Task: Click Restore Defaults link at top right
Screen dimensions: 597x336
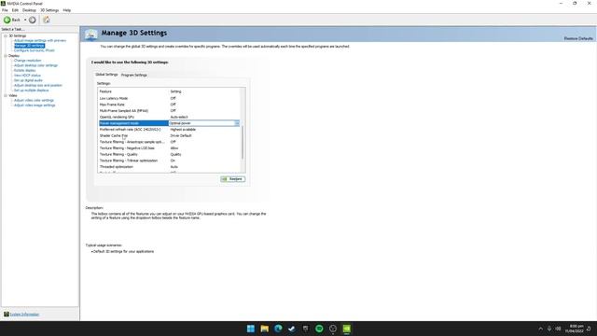Action: pos(578,38)
